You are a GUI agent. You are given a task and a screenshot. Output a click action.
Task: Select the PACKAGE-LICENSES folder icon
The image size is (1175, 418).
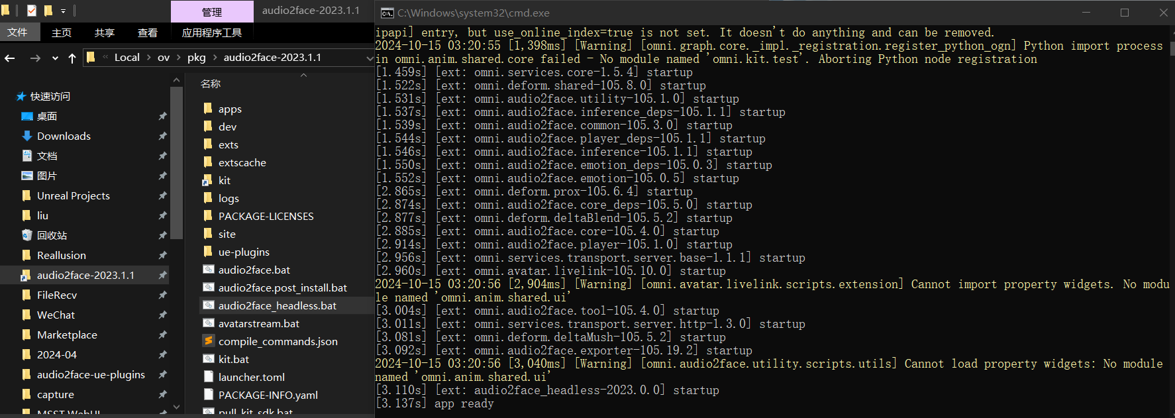(208, 216)
